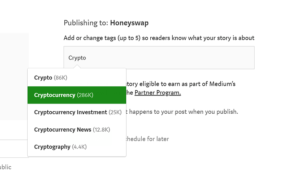Click the (25K) count on Cryptocurrency Investment
The width and height of the screenshot is (281, 181).
tap(115, 112)
